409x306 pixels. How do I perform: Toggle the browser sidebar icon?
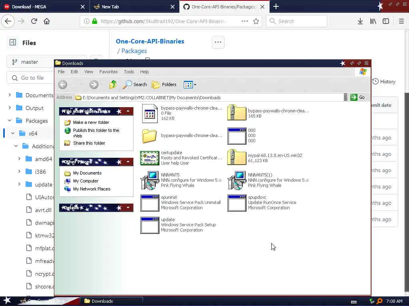point(386,21)
